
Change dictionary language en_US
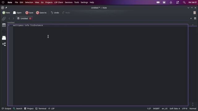165,109
